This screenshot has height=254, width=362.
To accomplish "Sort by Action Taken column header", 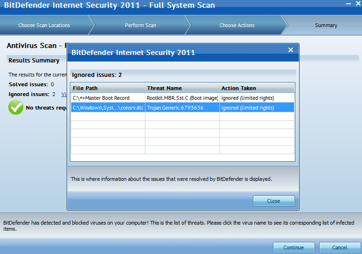I will click(257, 88).
